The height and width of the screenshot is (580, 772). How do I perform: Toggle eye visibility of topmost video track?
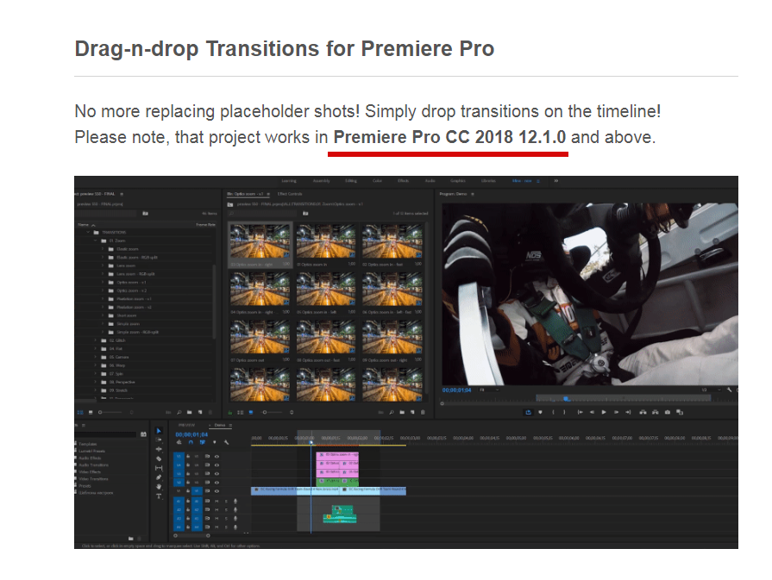(217, 457)
